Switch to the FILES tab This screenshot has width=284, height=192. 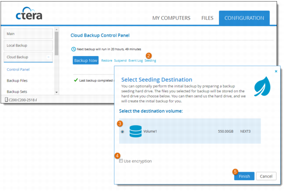[207, 18]
